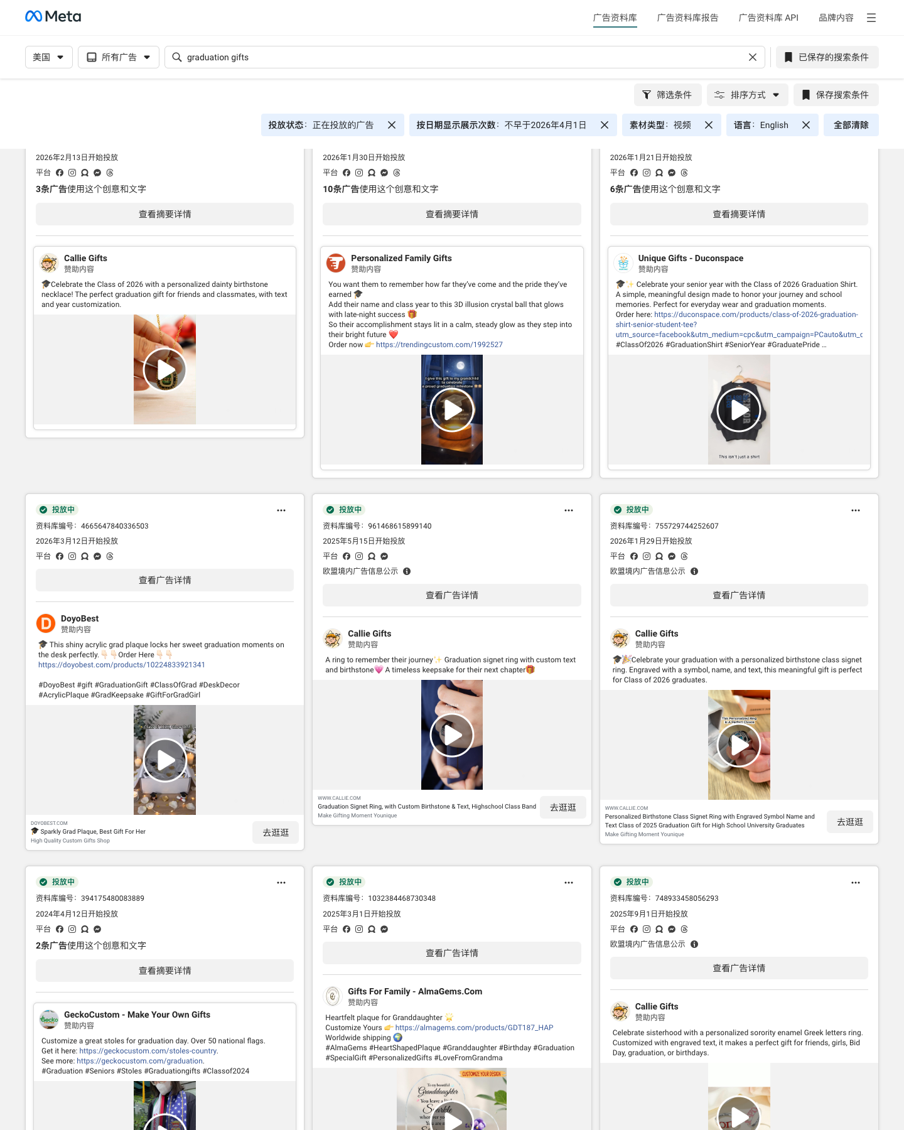
Task: Open the 筛选条件 filter panel
Action: [667, 95]
